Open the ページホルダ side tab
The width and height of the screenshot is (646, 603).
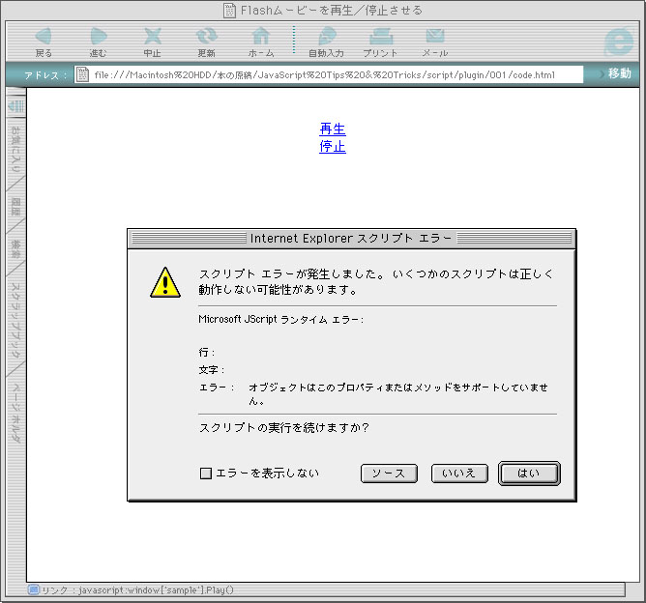click(15, 413)
